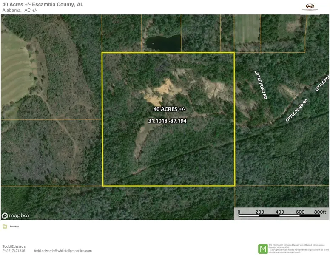Click the MapRight disclaimer text
The height and width of the screenshot is (255, 330).
299,249
